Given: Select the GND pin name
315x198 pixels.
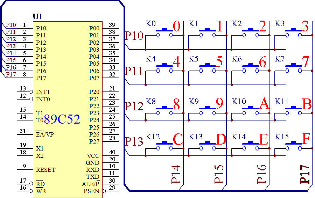Looking at the screenshot, I should coord(93,163).
